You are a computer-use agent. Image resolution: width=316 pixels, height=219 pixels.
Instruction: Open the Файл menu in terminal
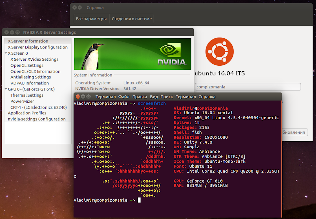pyautogui.click(x=124, y=97)
